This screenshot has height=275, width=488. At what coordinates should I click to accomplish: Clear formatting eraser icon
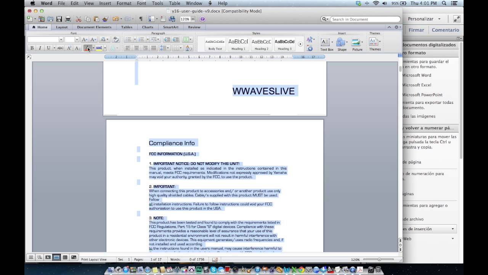tap(116, 39)
